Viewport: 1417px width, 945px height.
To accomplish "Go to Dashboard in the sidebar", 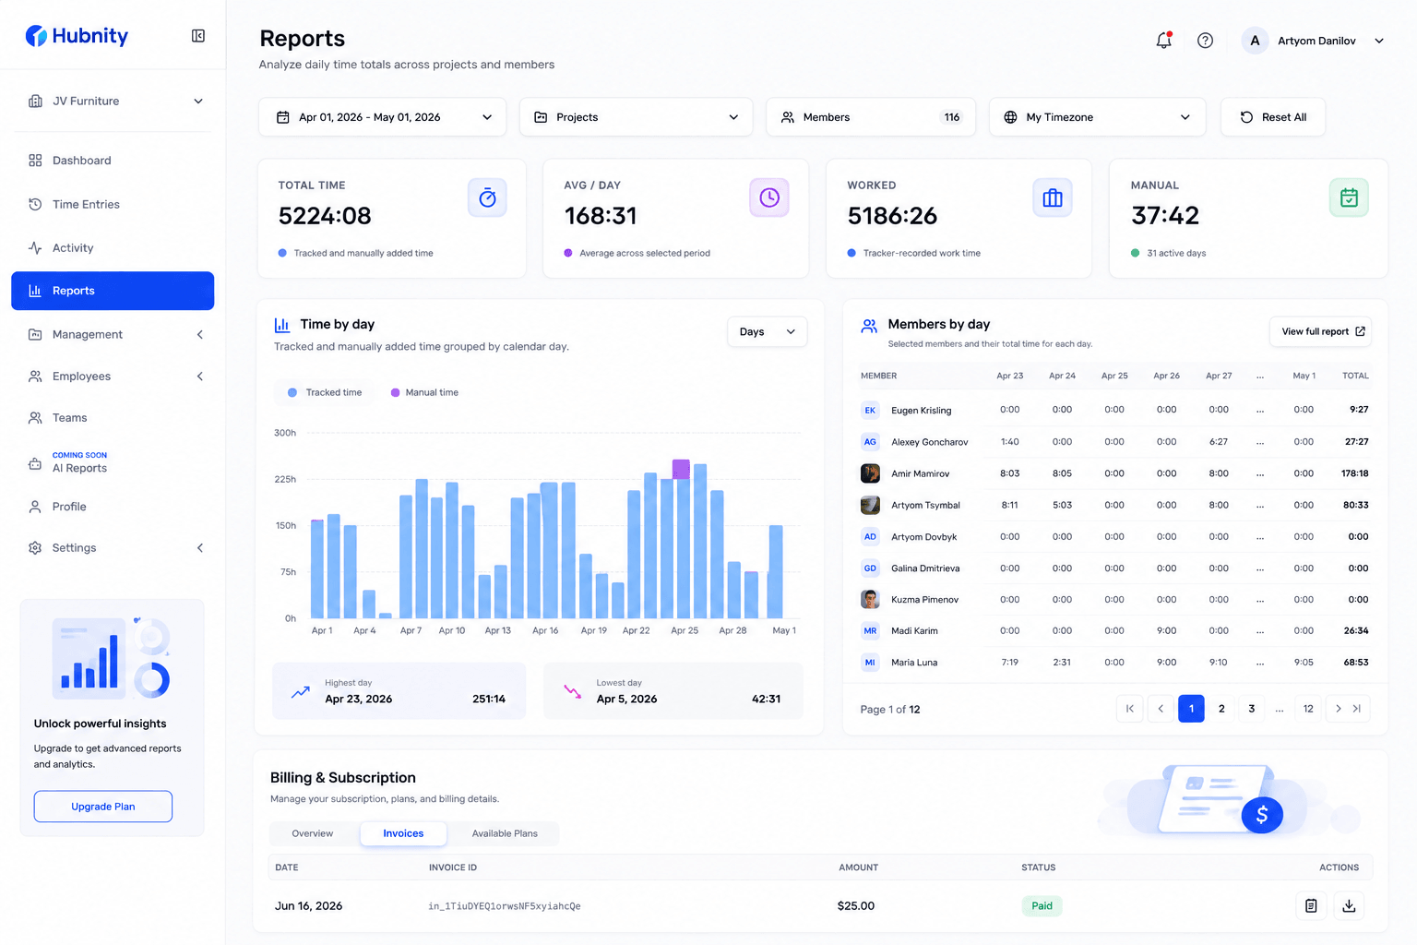I will pyautogui.click(x=113, y=161).
